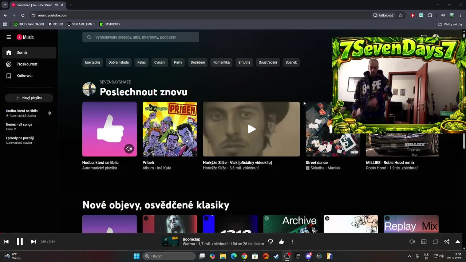Skip to previous track

(6, 242)
